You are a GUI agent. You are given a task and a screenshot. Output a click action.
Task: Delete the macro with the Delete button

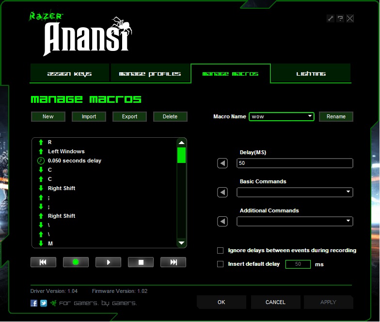pyautogui.click(x=170, y=116)
